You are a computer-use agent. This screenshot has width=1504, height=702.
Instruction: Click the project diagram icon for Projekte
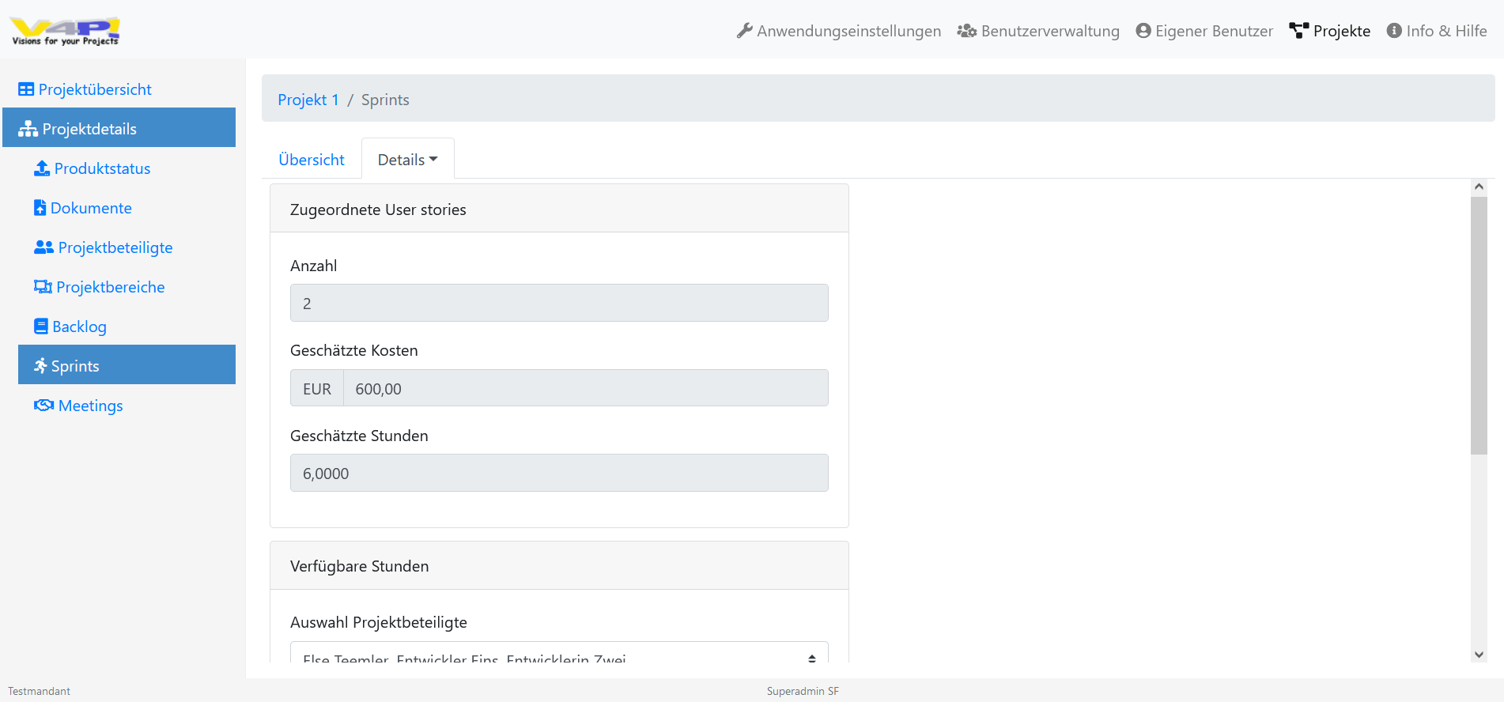[x=1298, y=31]
